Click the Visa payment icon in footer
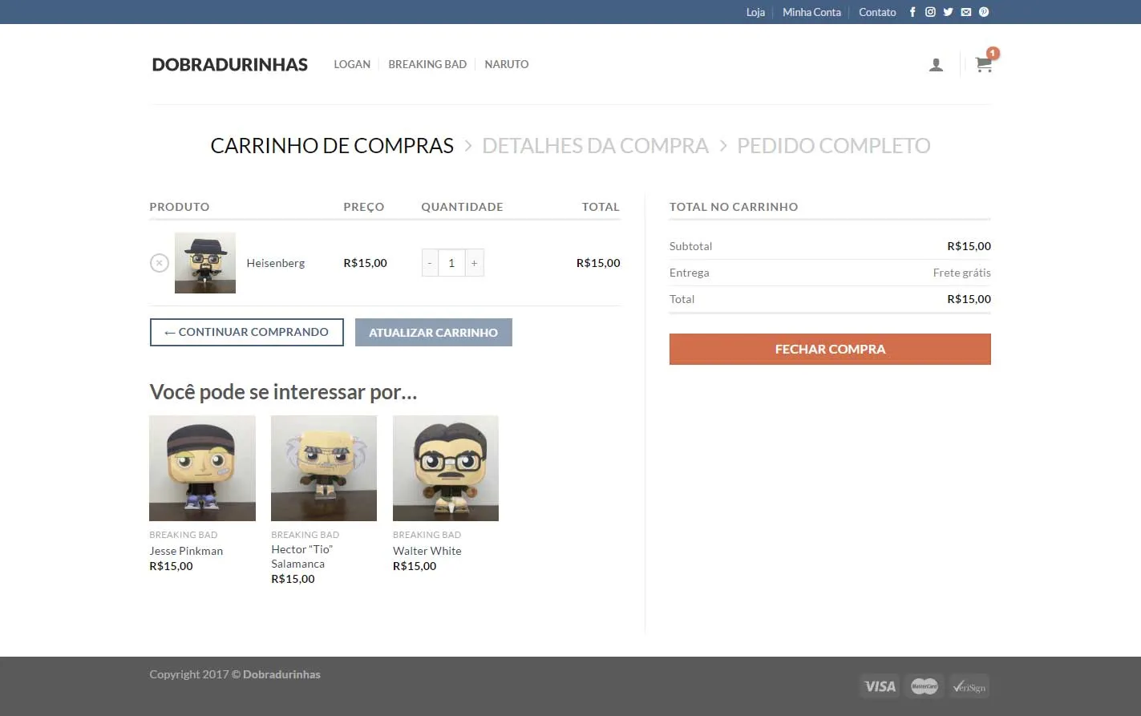 pos(879,686)
